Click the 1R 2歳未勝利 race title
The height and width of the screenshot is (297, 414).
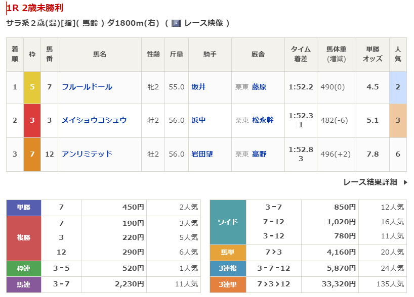point(35,8)
